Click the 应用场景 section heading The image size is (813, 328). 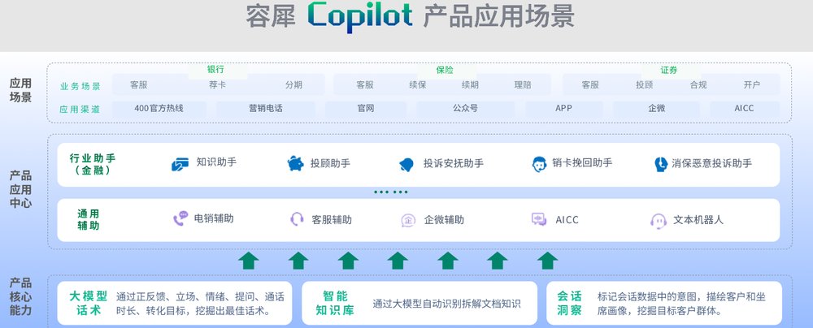(x=21, y=90)
